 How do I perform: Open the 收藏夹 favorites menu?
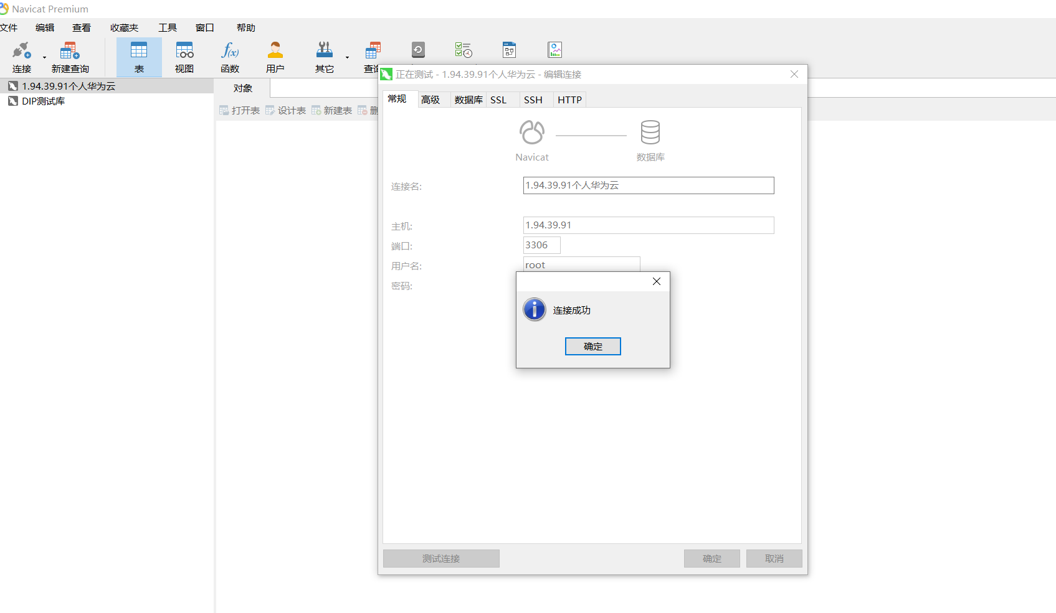point(124,27)
